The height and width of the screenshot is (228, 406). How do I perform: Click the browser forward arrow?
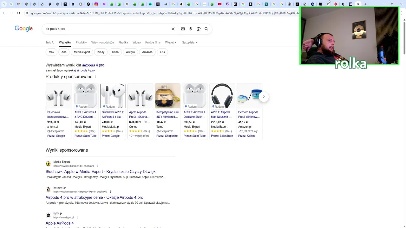11,13
